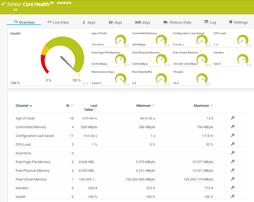Viewport: 254px width, 202px height.
Task: Click the Free Virtual Memory gauge dial
Action: [202, 59]
